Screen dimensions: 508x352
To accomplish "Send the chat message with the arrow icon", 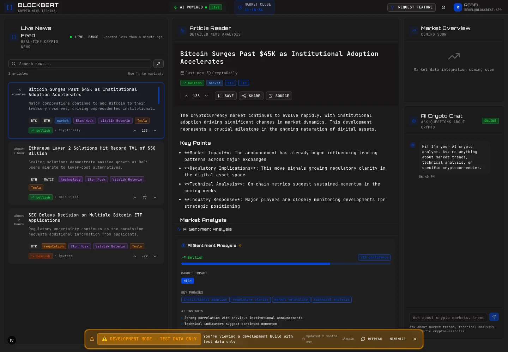I will (x=494, y=317).
